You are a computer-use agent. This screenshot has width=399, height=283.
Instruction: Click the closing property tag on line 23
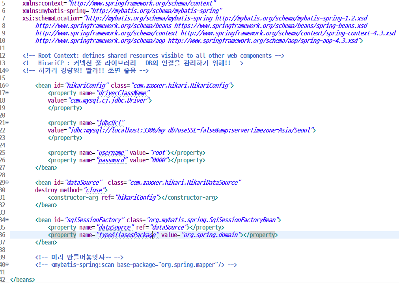click(65, 138)
